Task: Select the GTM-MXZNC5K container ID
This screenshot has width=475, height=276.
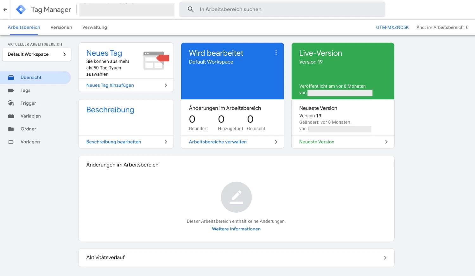Action: (392, 27)
